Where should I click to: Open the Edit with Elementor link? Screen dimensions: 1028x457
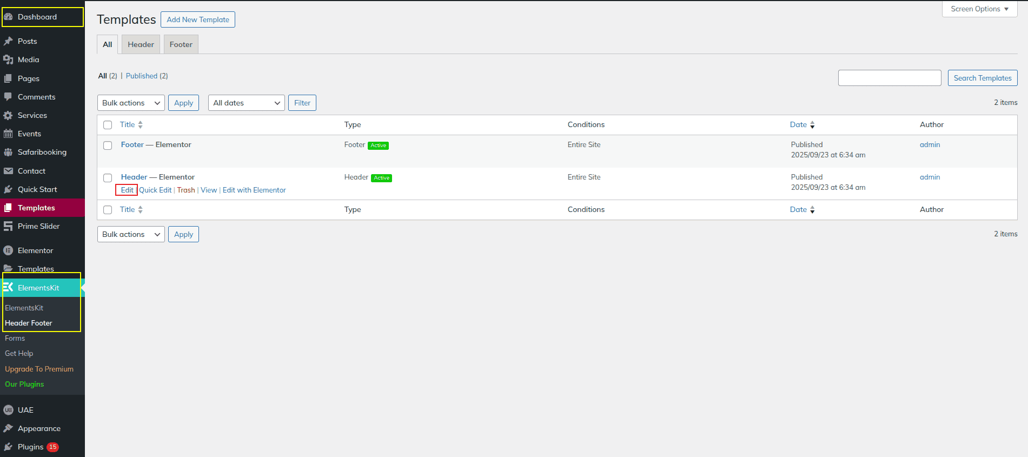pos(254,190)
